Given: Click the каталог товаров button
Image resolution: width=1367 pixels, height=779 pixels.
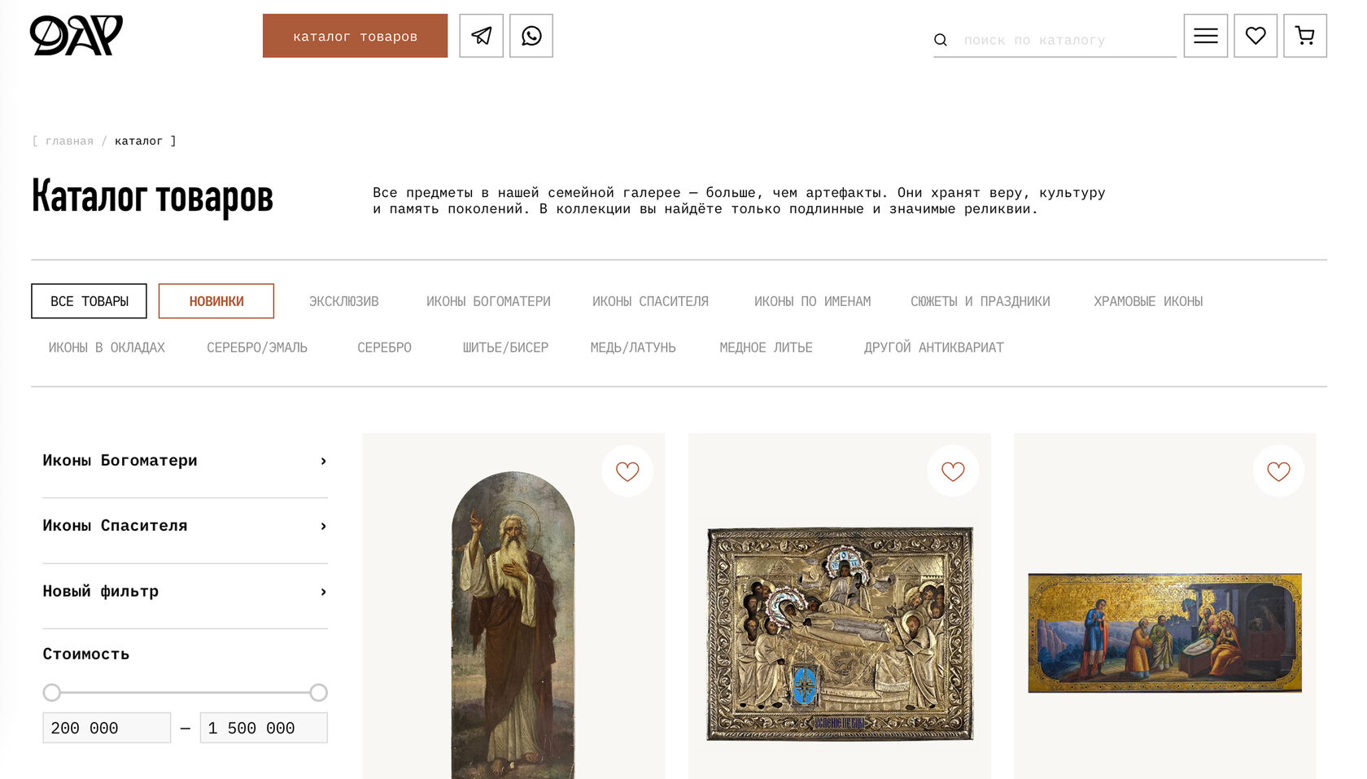Looking at the screenshot, I should coord(355,36).
